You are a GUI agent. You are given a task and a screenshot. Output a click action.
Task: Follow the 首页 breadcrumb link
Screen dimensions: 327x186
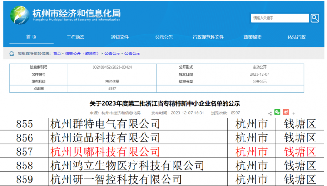pyautogui.click(x=57, y=54)
